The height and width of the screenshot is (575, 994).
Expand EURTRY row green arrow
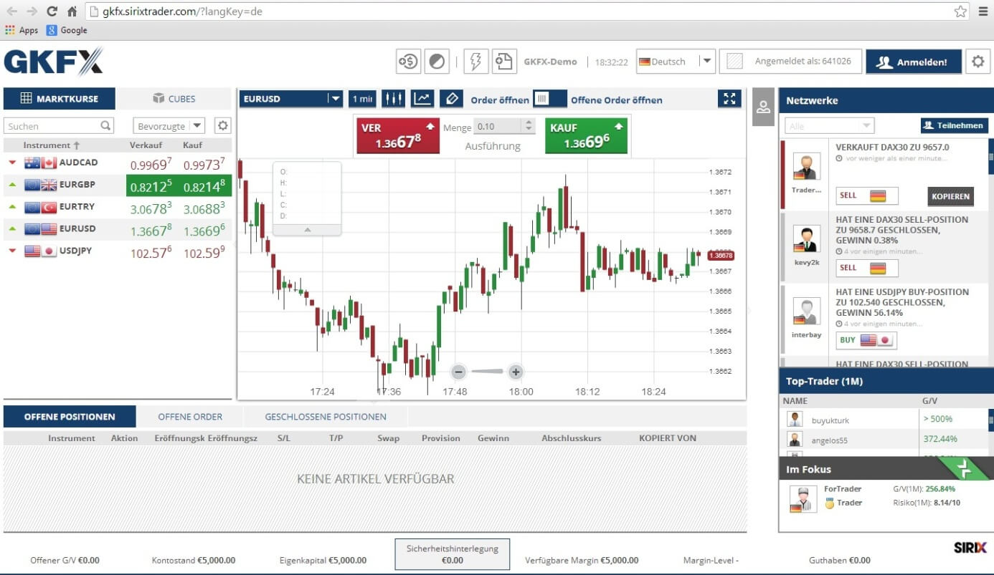click(x=12, y=207)
